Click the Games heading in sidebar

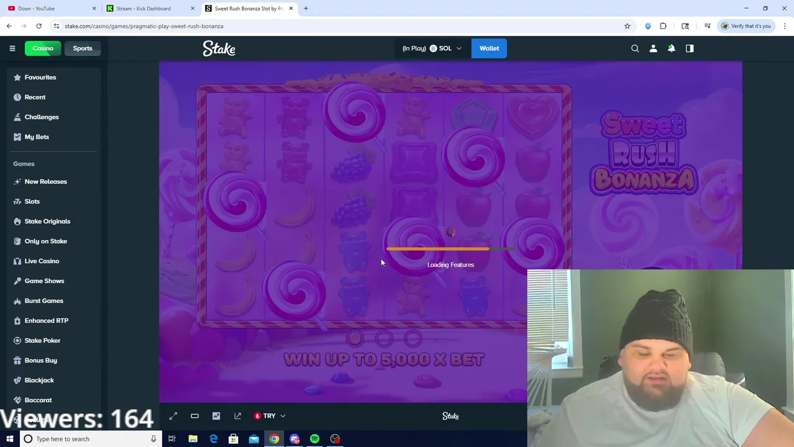coord(24,164)
